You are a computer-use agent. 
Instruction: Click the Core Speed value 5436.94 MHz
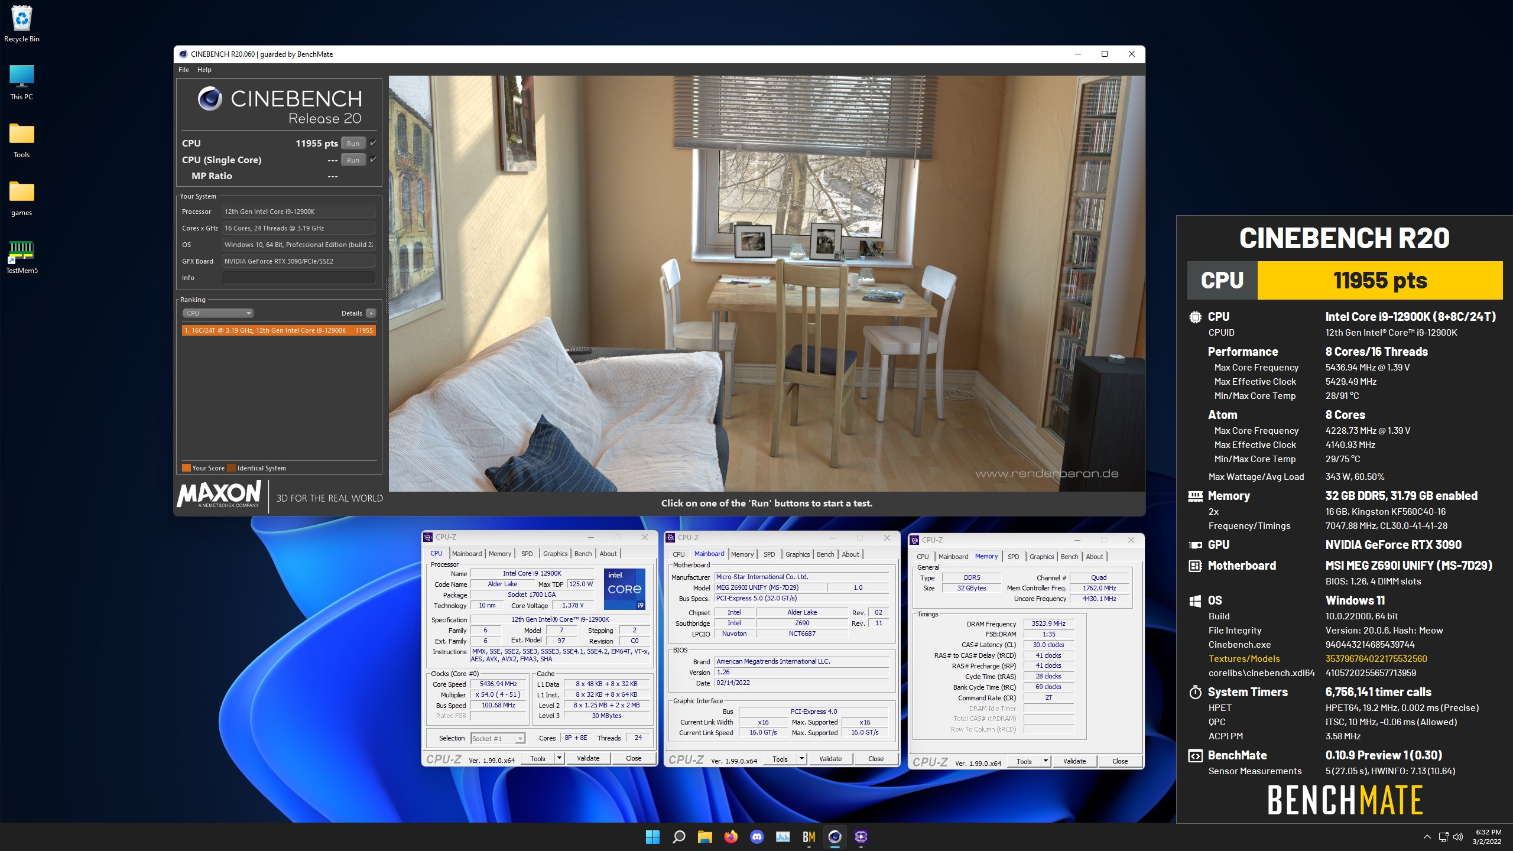498,684
